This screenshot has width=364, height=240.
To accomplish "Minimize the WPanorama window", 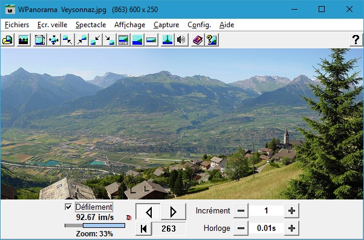I will pos(294,9).
